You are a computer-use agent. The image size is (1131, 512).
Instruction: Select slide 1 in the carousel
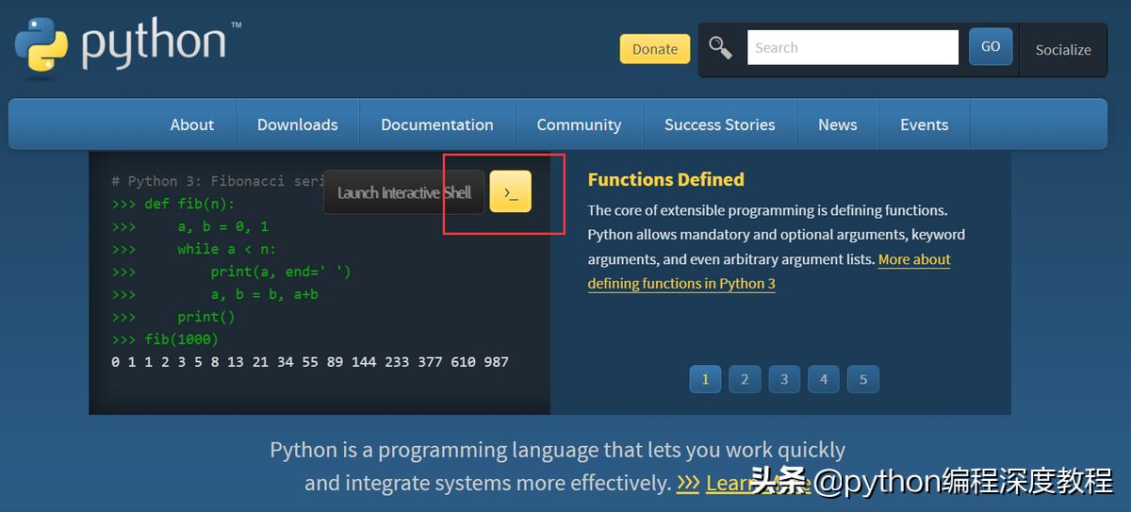[705, 379]
